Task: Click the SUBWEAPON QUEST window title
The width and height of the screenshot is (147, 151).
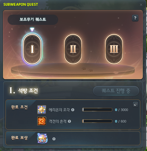Action: (x=21, y=5)
